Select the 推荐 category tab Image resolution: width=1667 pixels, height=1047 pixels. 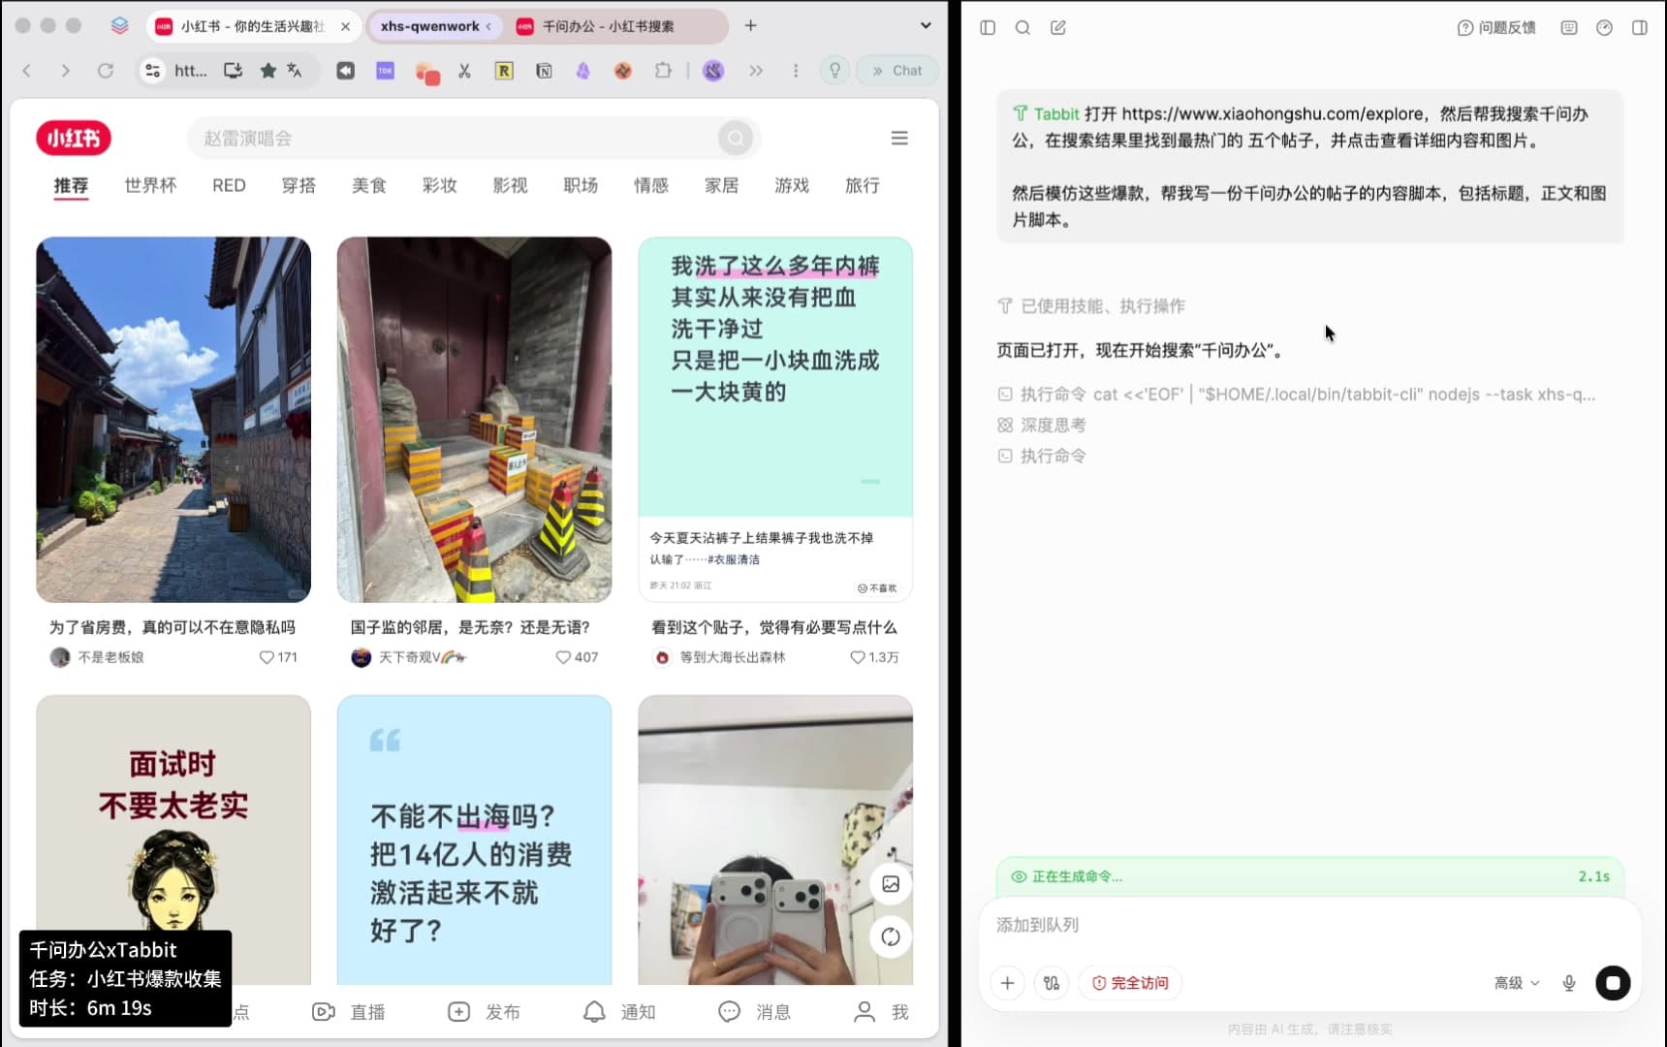click(71, 185)
